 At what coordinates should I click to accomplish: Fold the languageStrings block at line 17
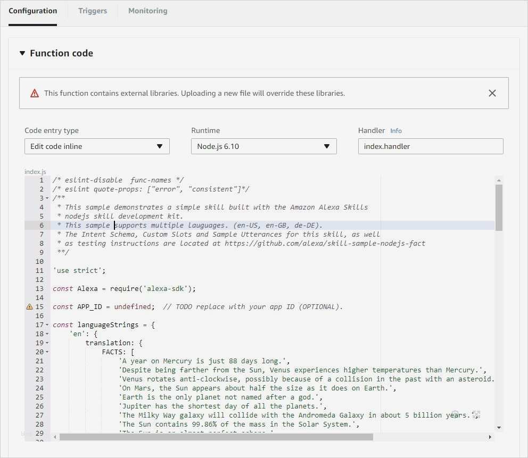click(x=47, y=325)
